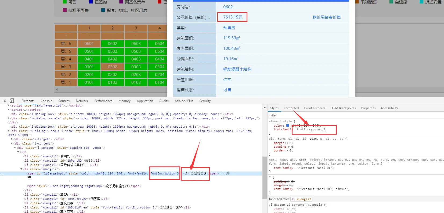Viewport: 444px width, 213px height.
Task: Collapse the li class="kuangli2" parent of lbBargainpic
Action: pyautogui.click(x=21, y=169)
